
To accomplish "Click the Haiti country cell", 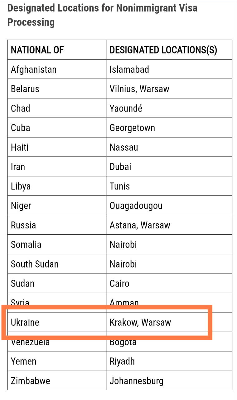I will tap(20, 147).
